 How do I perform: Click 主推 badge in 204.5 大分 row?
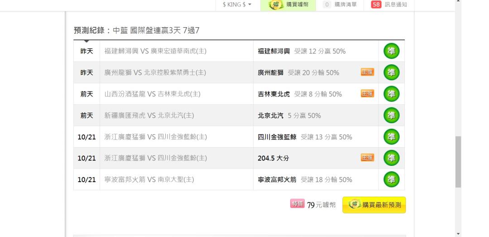pyautogui.click(x=367, y=157)
